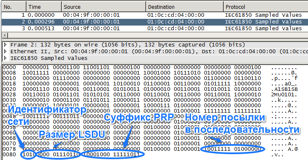Sort packets by the No. column header
Viewport: 308px width, 160px height.
(14, 7)
